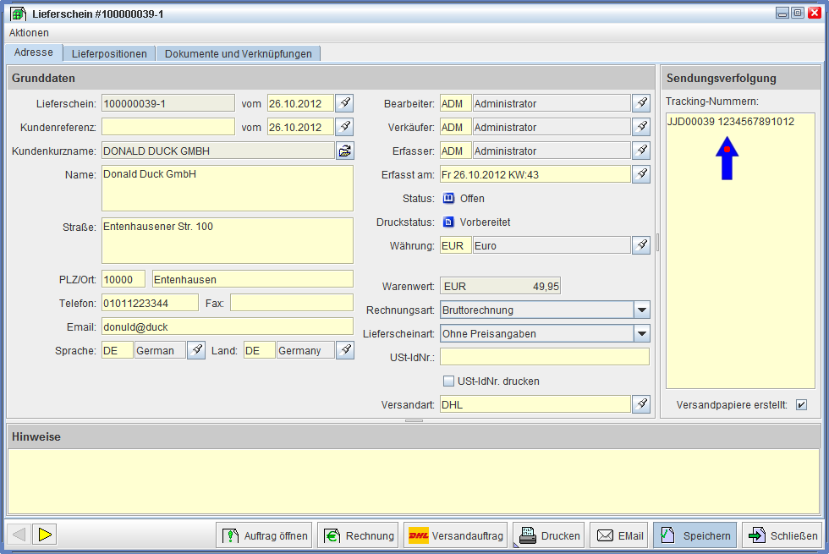The height and width of the screenshot is (554, 829).
Task: Click pin icon next to Kundenreferenz date
Action: coord(345,127)
